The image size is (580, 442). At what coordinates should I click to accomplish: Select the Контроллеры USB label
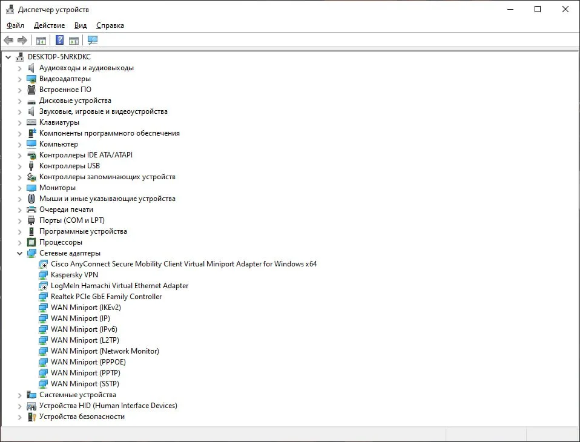tap(70, 166)
